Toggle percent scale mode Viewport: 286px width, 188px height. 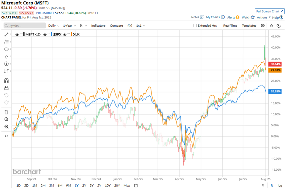(x=272, y=186)
